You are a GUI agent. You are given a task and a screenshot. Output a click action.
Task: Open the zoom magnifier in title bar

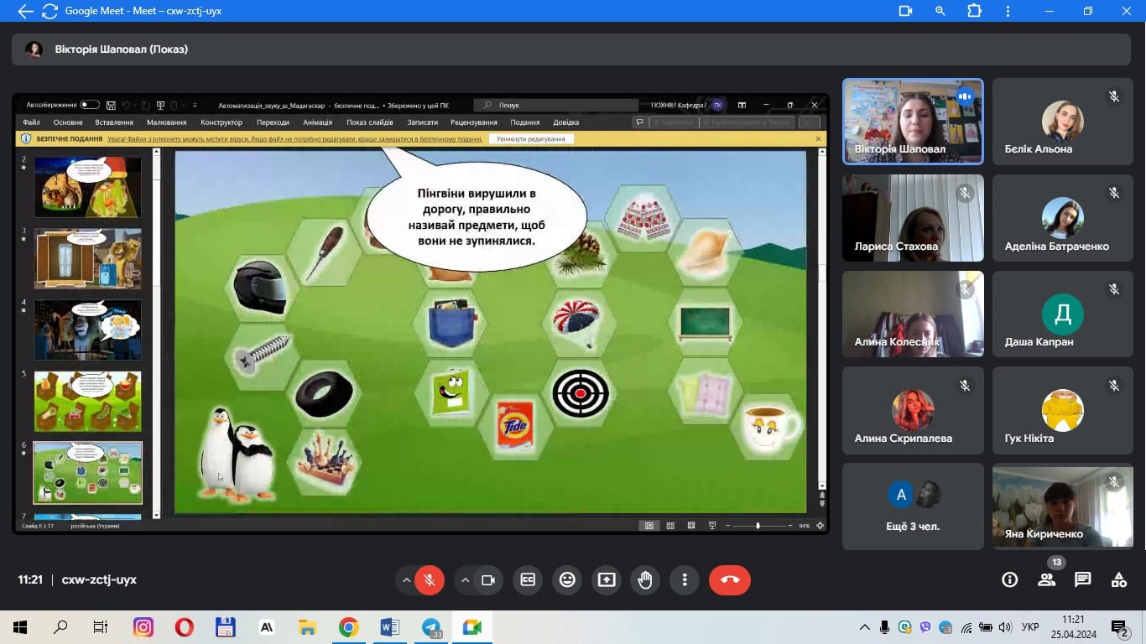pyautogui.click(x=940, y=11)
